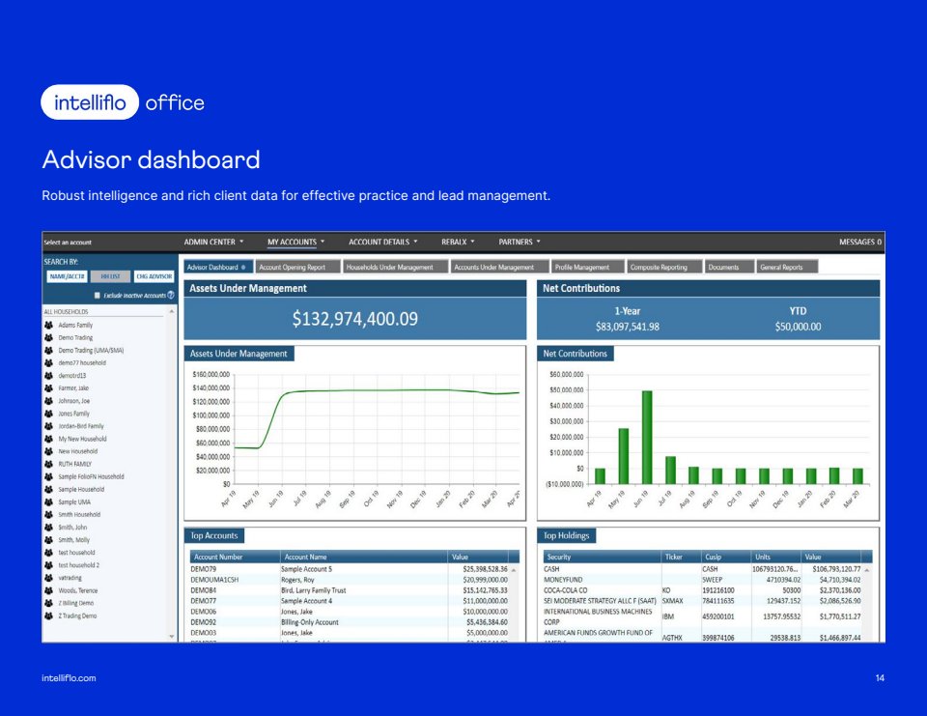This screenshot has width=927, height=716.
Task: Click the intelliflo logo badge
Action: click(90, 102)
